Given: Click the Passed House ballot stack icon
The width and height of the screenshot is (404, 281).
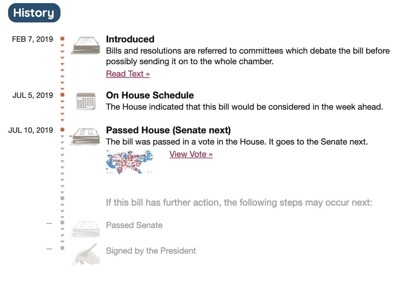Looking at the screenshot, I should [85, 136].
